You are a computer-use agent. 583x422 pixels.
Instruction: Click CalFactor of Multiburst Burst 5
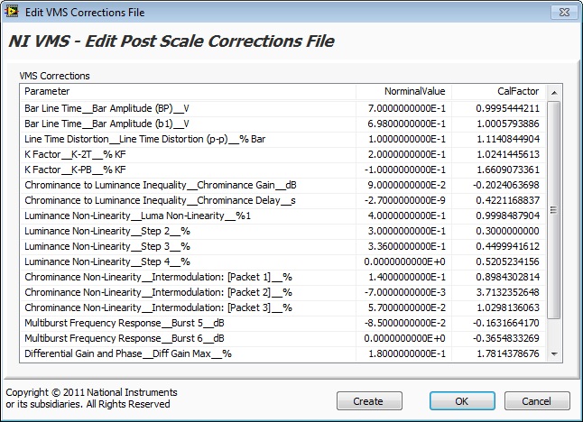[505, 323]
